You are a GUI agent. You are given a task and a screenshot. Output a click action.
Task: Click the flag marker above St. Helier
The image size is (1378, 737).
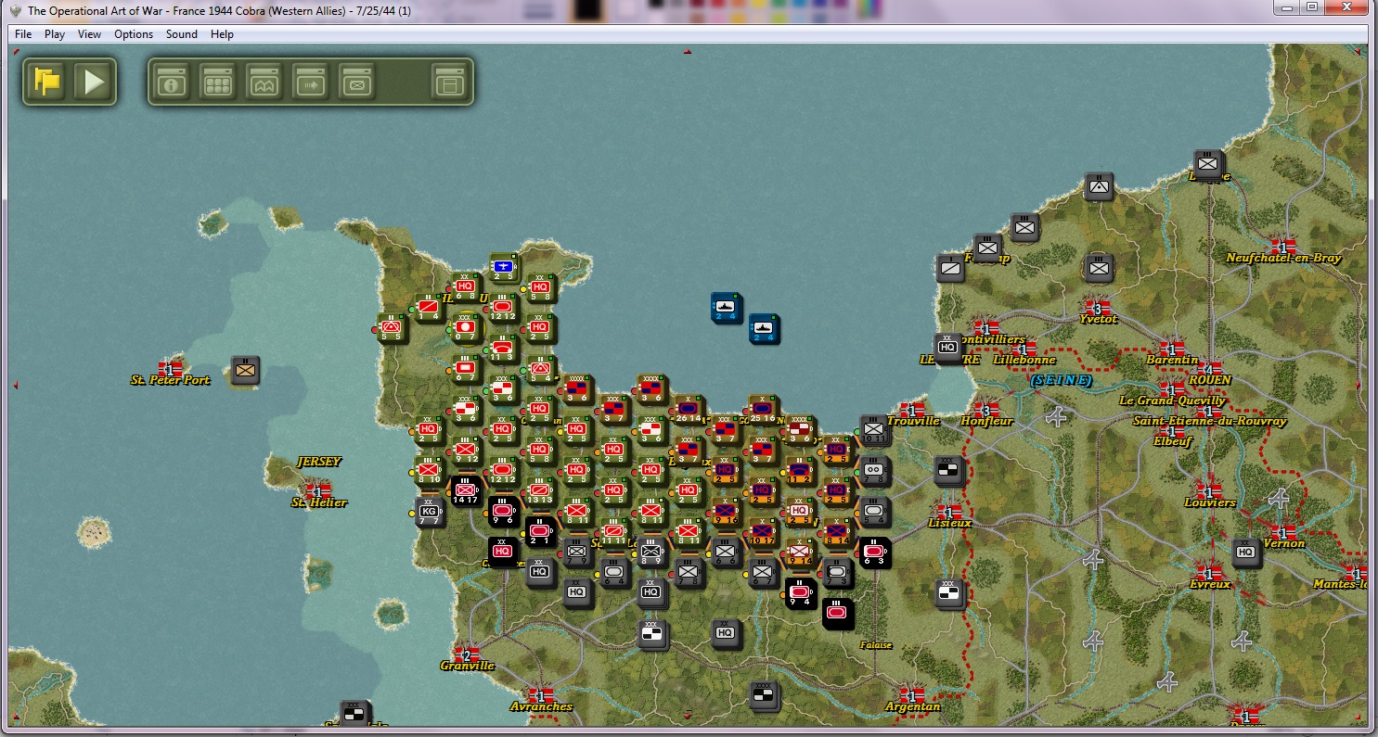[318, 491]
